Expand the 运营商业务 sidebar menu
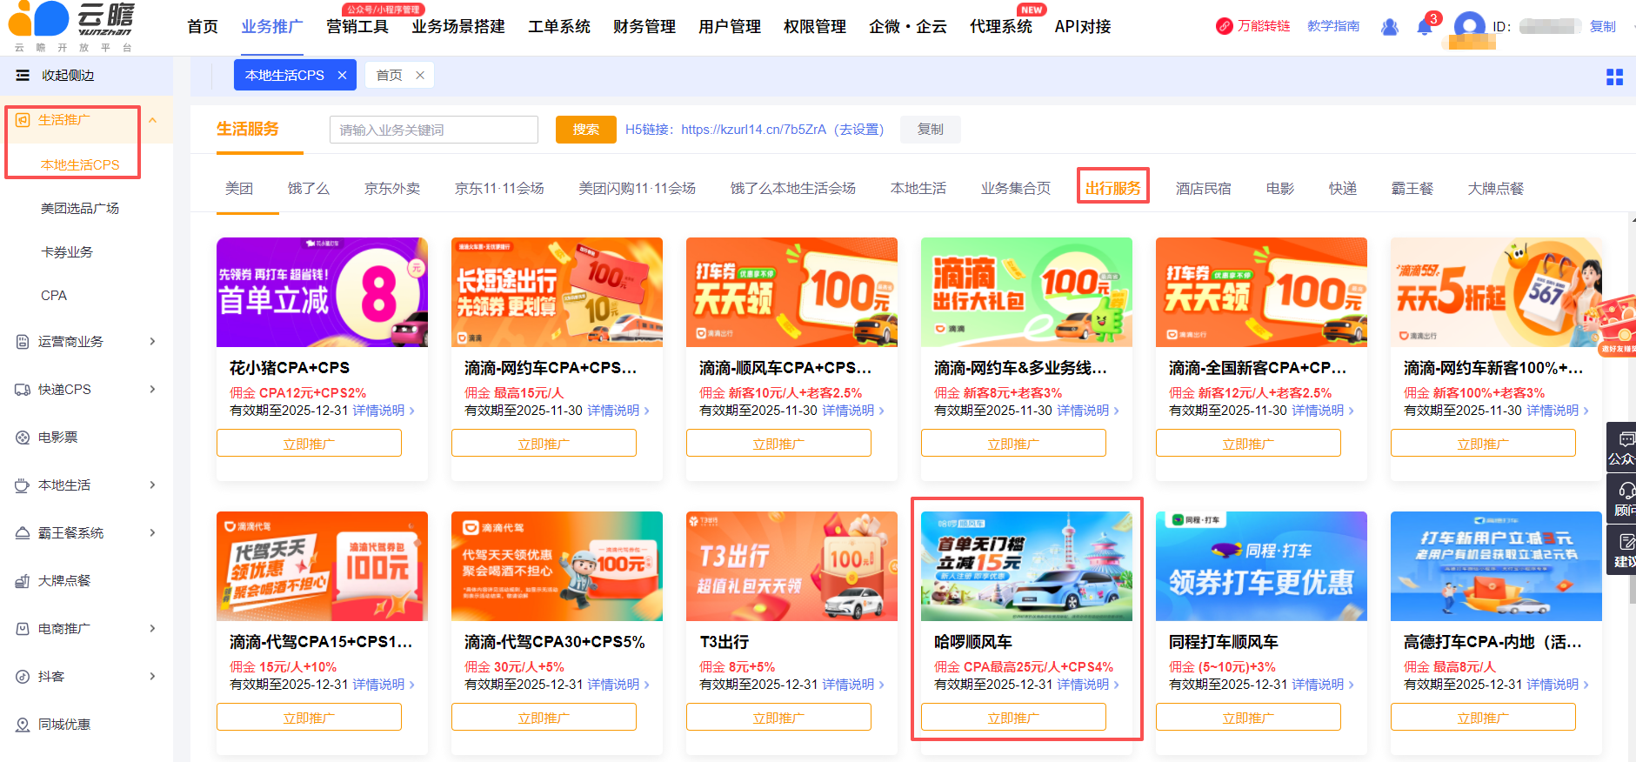Screen dimensions: 1636x762 [x=152, y=342]
